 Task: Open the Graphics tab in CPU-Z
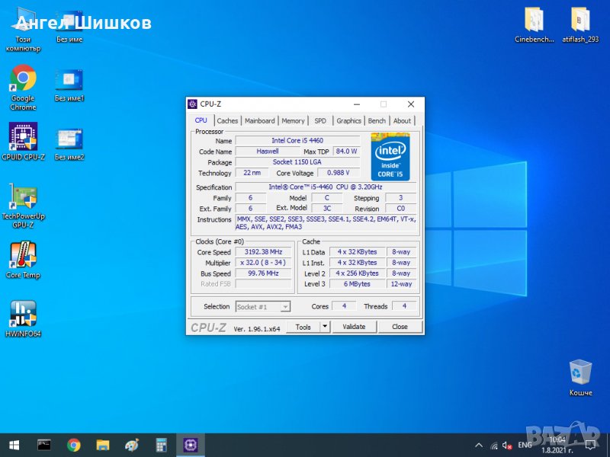tap(348, 120)
